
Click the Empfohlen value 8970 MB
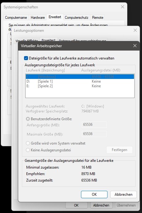coord(88,174)
